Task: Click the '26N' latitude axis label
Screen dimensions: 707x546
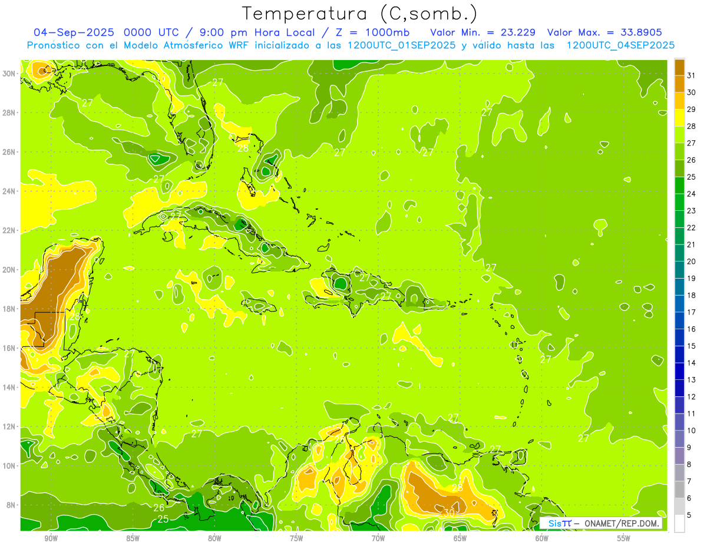Action: point(9,152)
